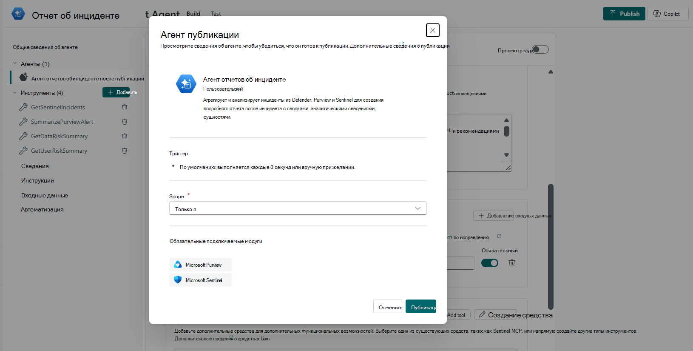Click the Отменить button

388,307
